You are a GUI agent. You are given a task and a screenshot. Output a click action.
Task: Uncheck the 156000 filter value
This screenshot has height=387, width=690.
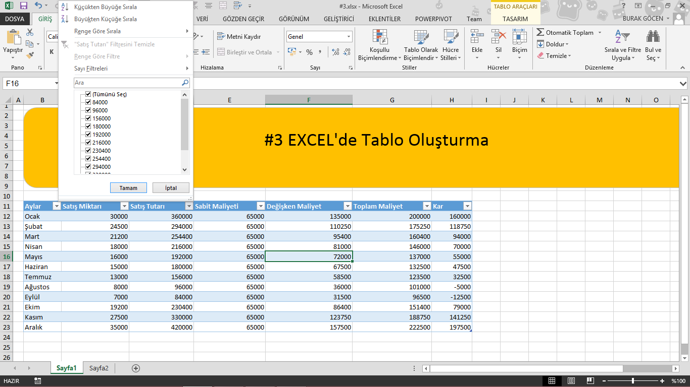click(88, 118)
